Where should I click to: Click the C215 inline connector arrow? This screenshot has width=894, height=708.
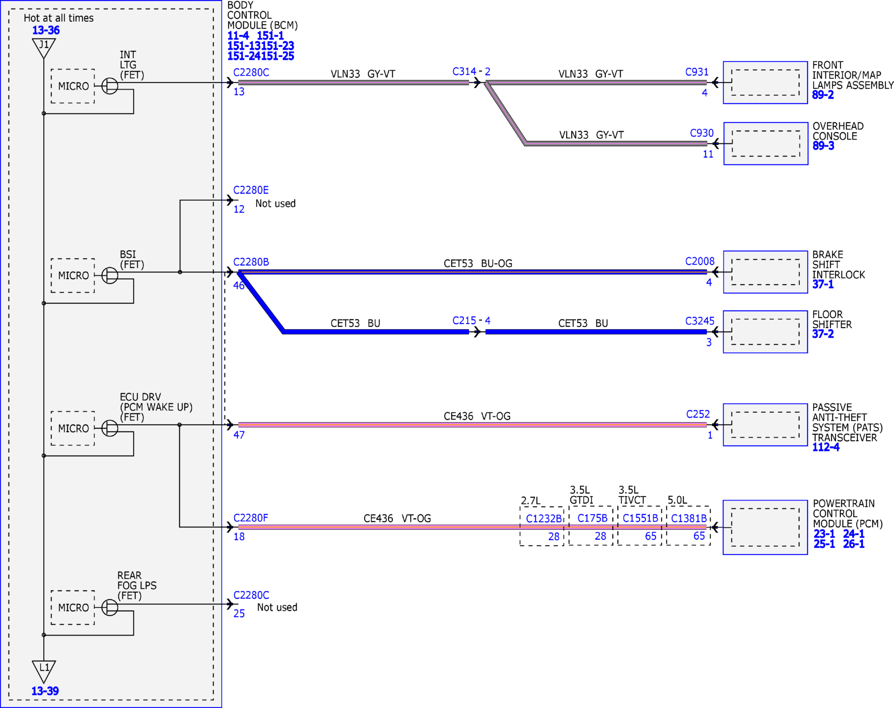tap(477, 332)
